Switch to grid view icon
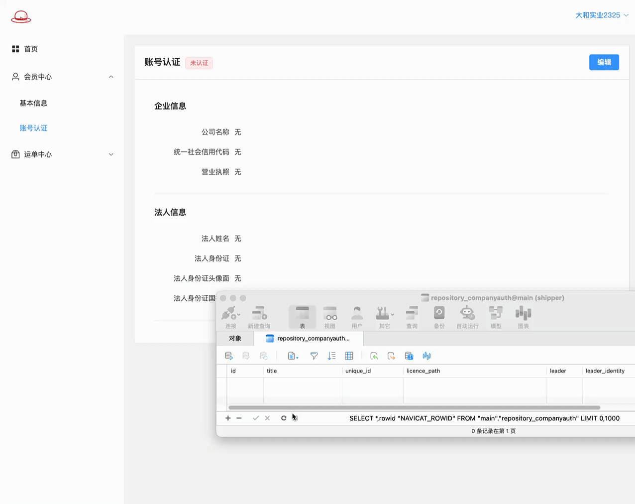Image resolution: width=635 pixels, height=504 pixels. [x=349, y=356]
